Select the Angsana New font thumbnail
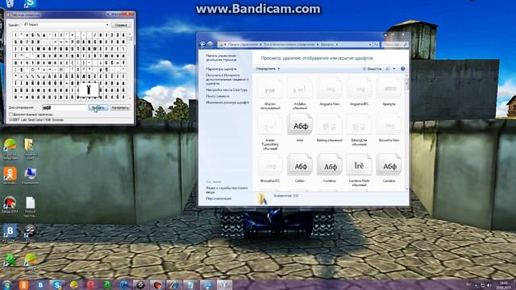Screen dimensions: 516x290 (x=329, y=88)
